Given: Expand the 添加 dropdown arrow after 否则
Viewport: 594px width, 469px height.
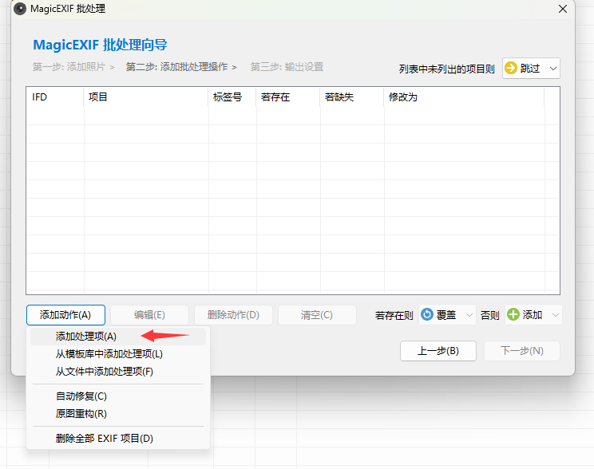Looking at the screenshot, I should click(x=556, y=315).
